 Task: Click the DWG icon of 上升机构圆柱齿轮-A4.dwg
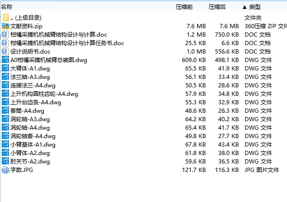click(x=5, y=94)
